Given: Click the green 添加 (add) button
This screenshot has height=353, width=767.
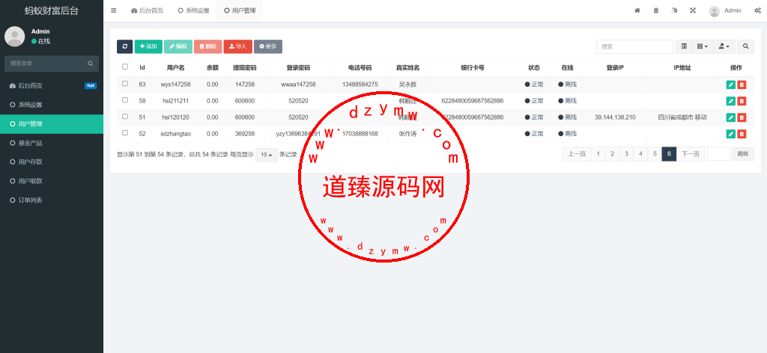Looking at the screenshot, I should [x=148, y=46].
